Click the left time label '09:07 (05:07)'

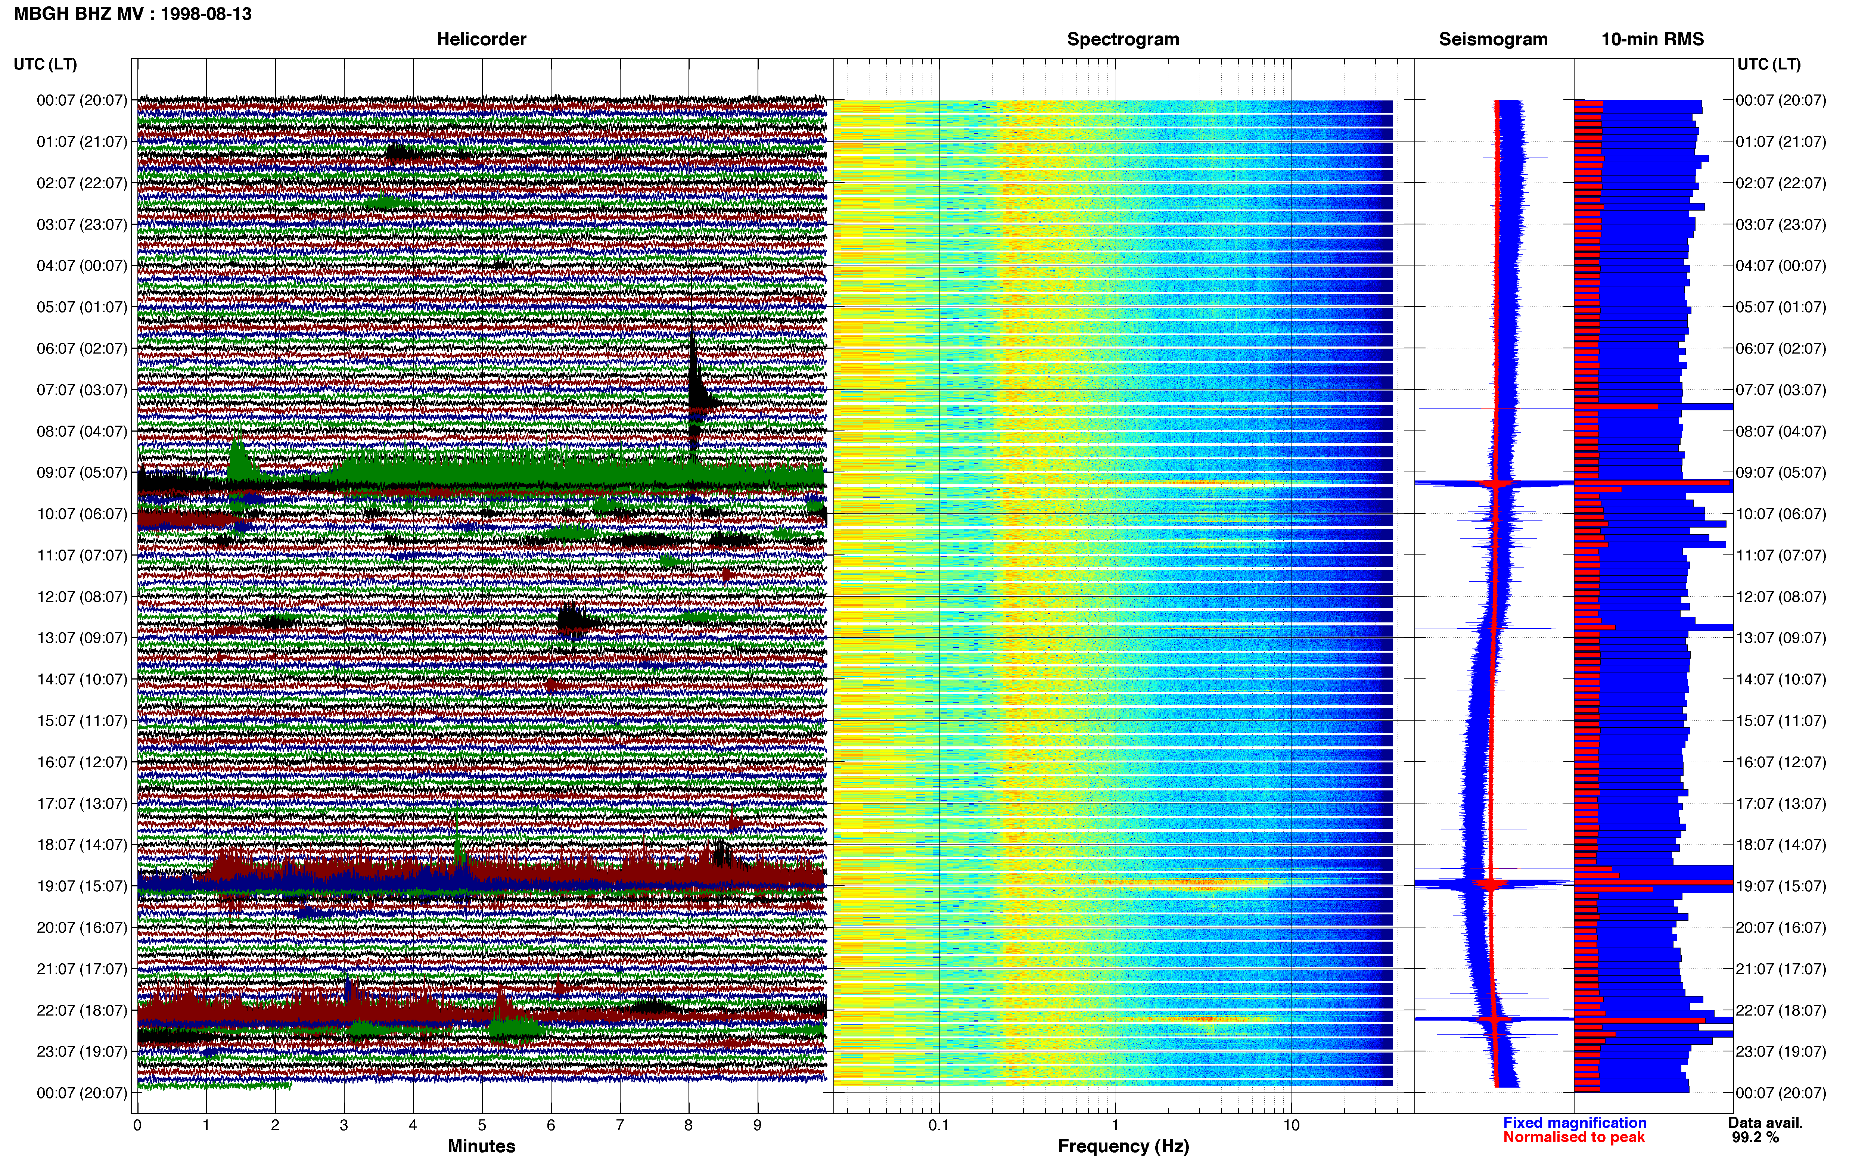81,473
